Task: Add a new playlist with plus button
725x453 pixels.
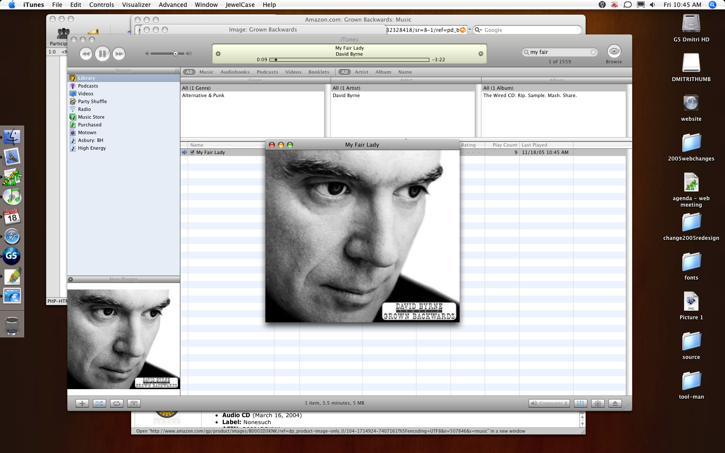Action: (x=82, y=403)
